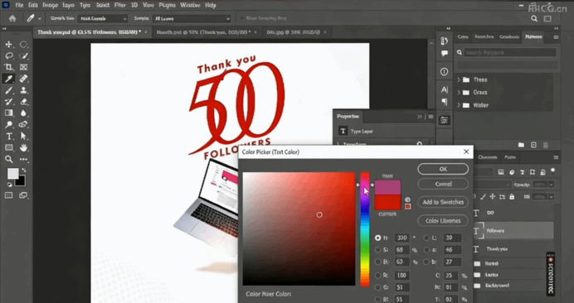Select the G (green) radio button
The width and height of the screenshot is (574, 303).
point(377,287)
